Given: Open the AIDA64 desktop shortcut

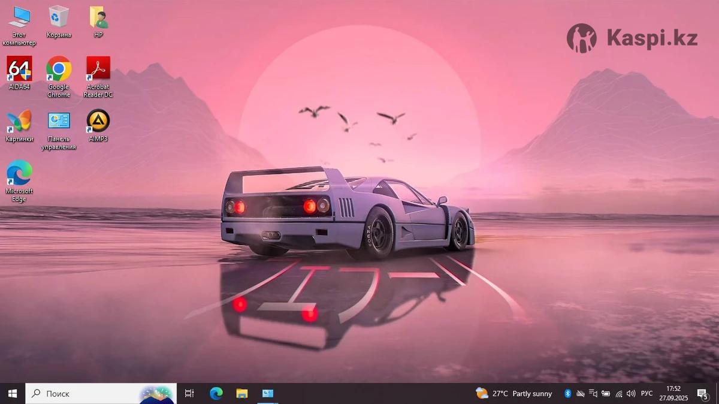Looking at the screenshot, I should 19,70.
